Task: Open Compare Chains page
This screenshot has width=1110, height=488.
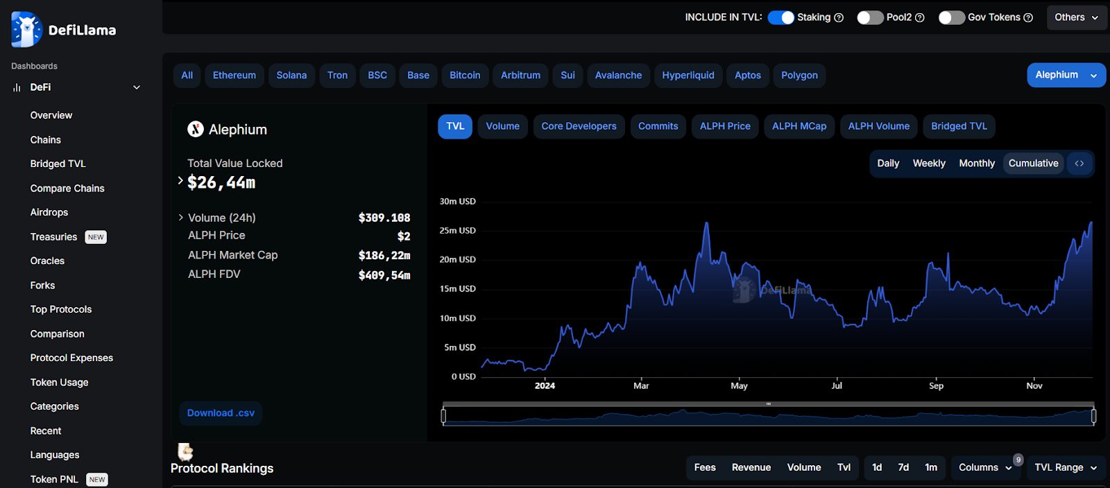Action: 67,189
